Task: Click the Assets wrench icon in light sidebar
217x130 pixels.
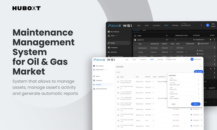Action: tap(94, 76)
